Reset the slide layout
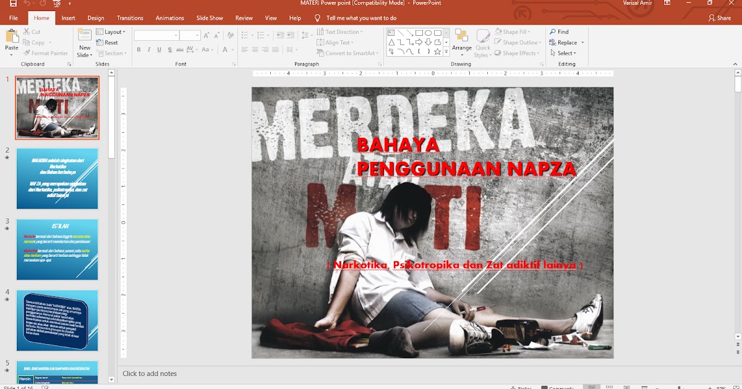Image resolution: width=742 pixels, height=389 pixels. 107,43
